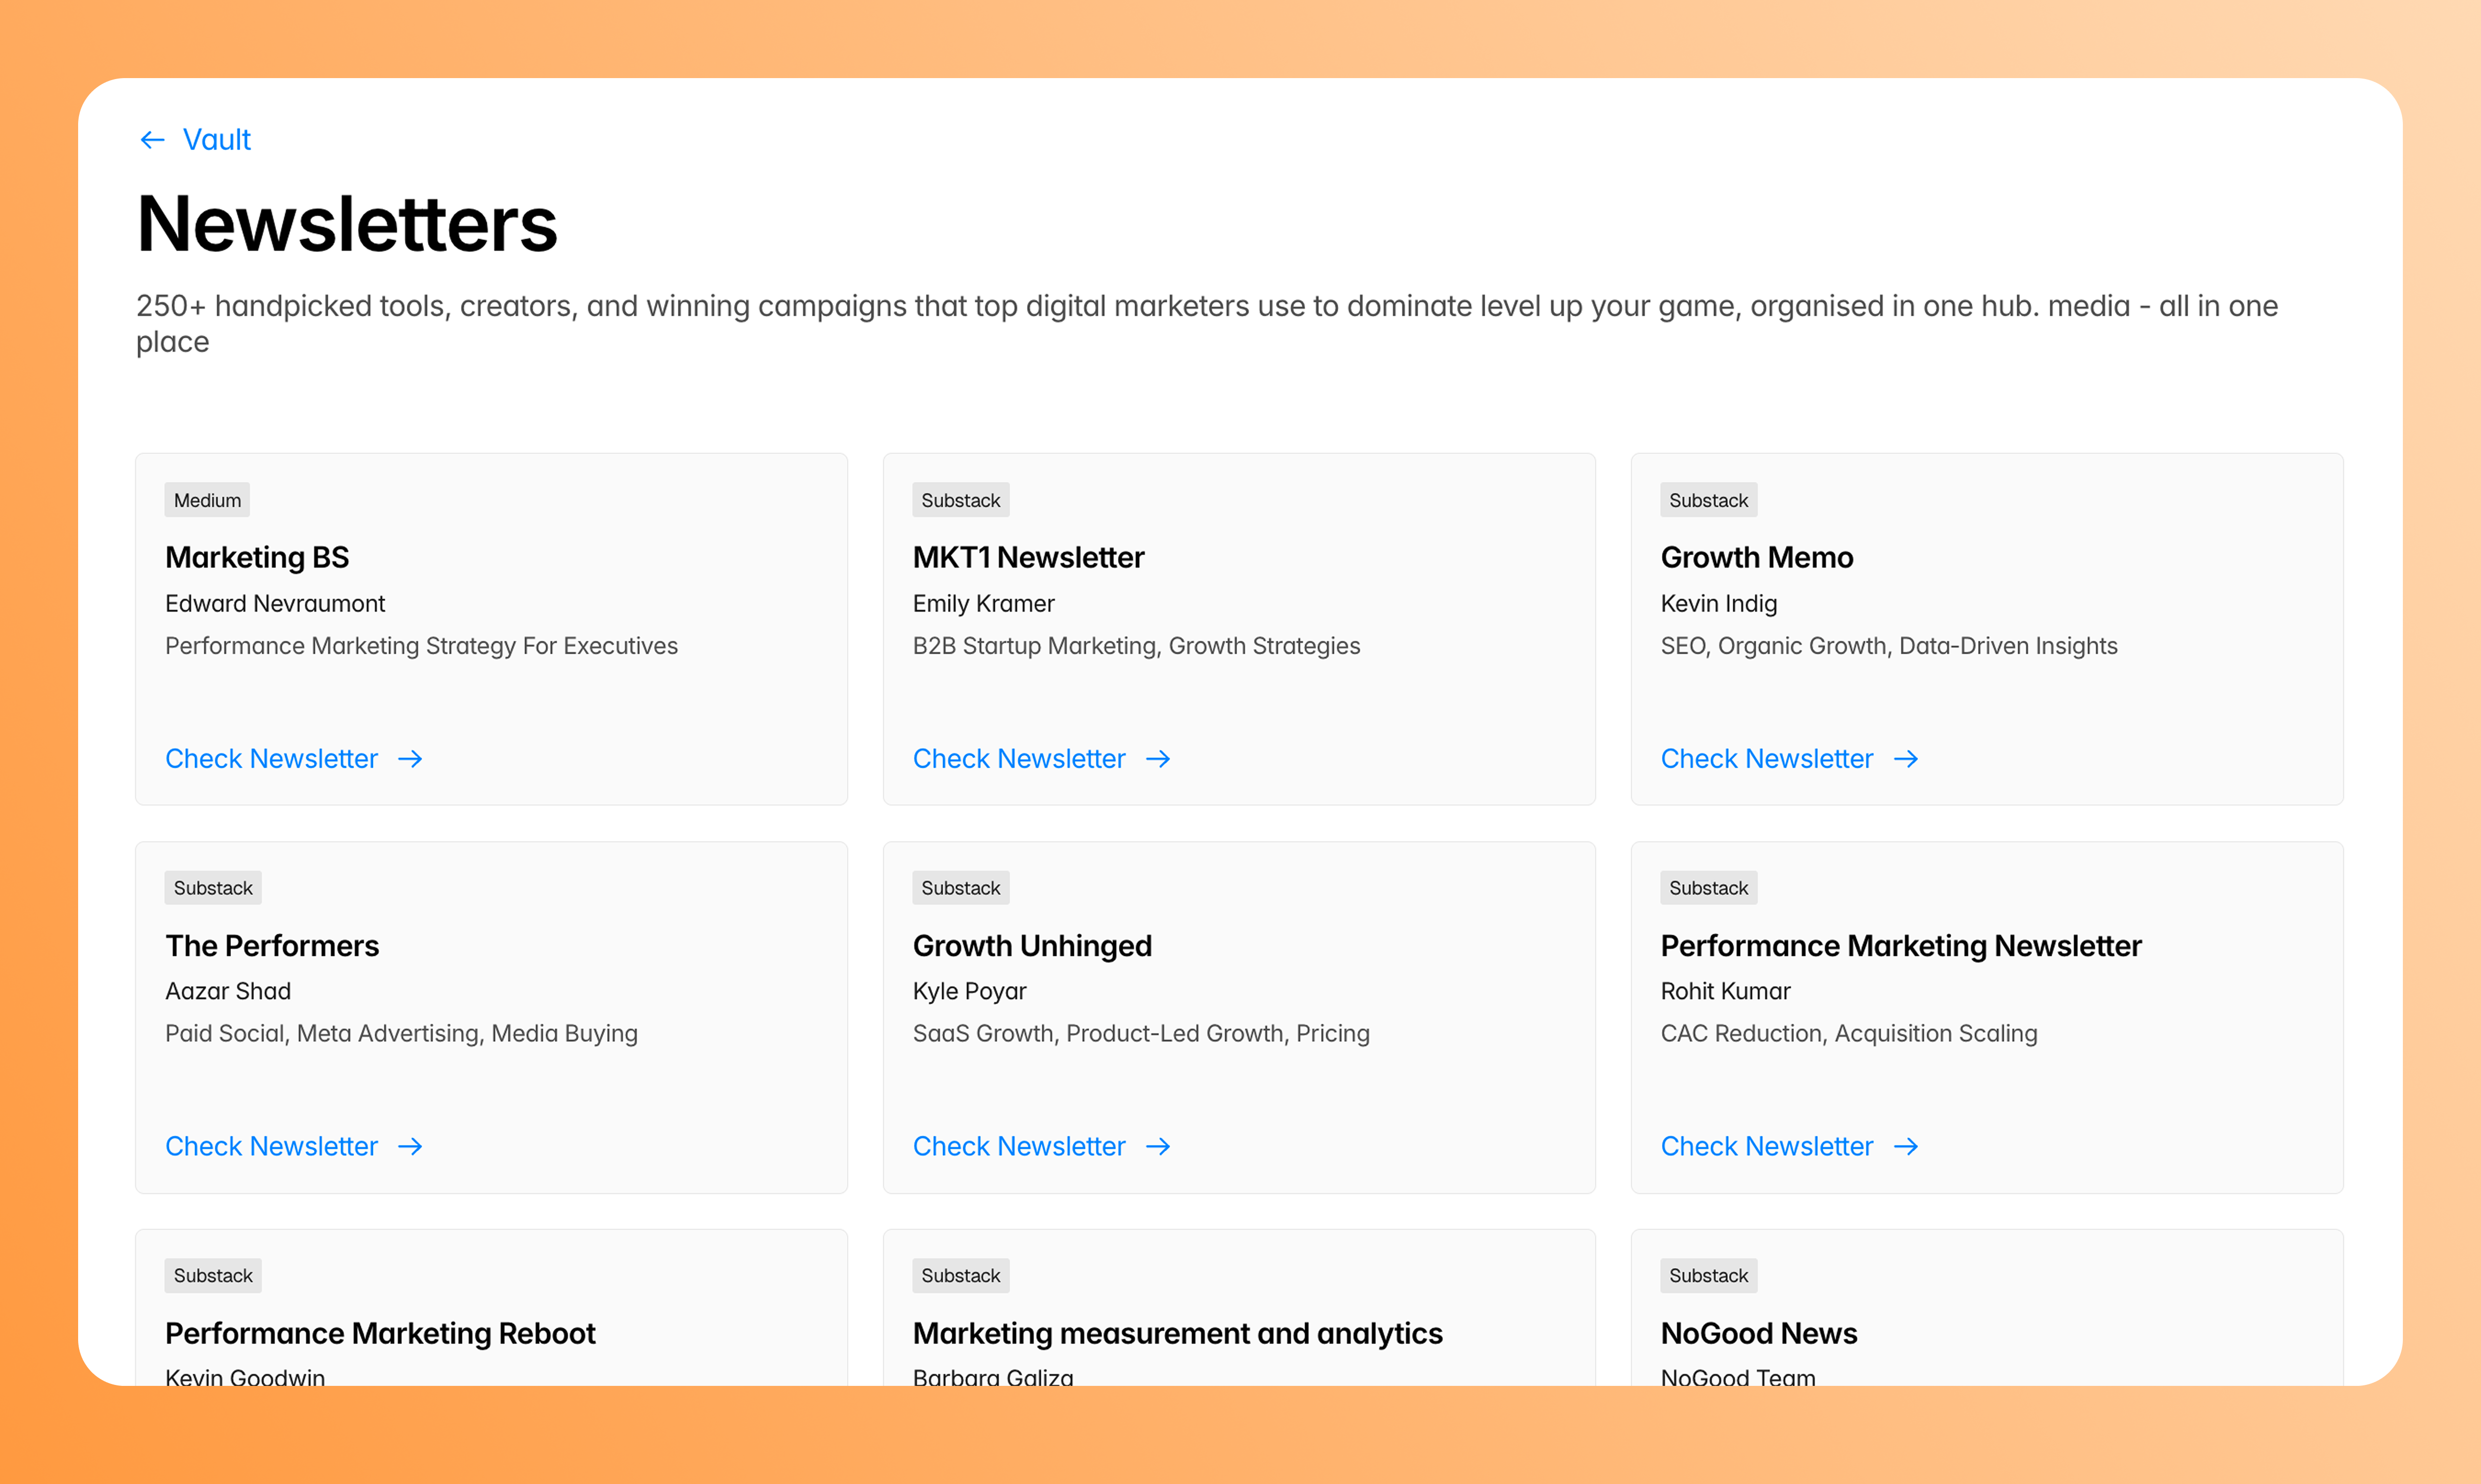Check the Growth Memo newsletter
The width and height of the screenshot is (2481, 1484).
[x=1766, y=759]
